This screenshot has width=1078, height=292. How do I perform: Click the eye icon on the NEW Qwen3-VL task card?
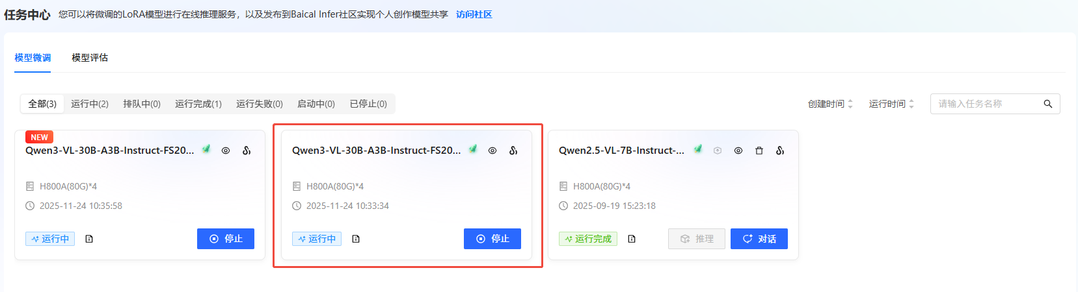coord(226,151)
